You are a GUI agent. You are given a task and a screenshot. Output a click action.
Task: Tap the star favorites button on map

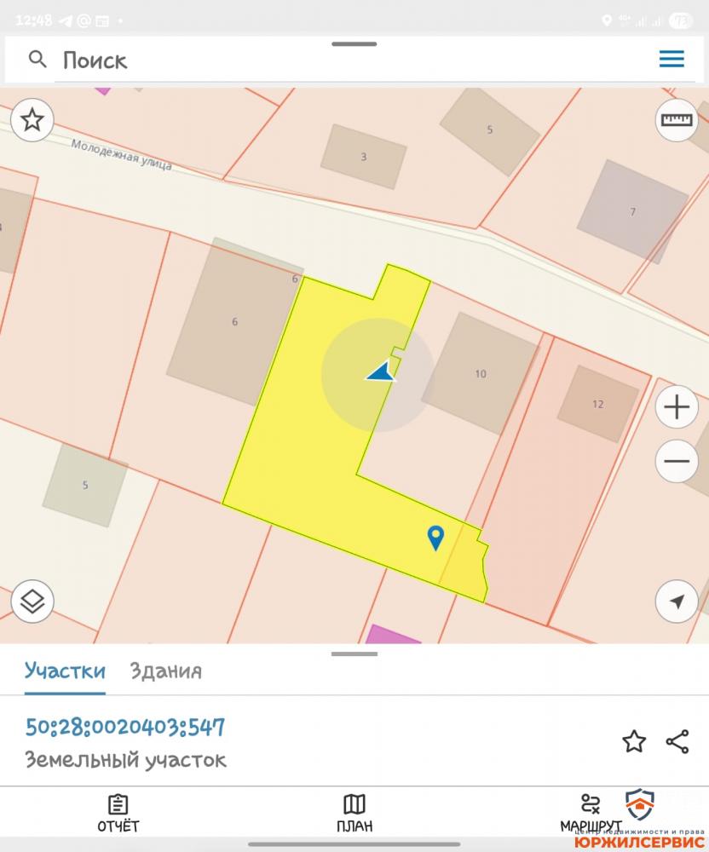click(x=32, y=120)
